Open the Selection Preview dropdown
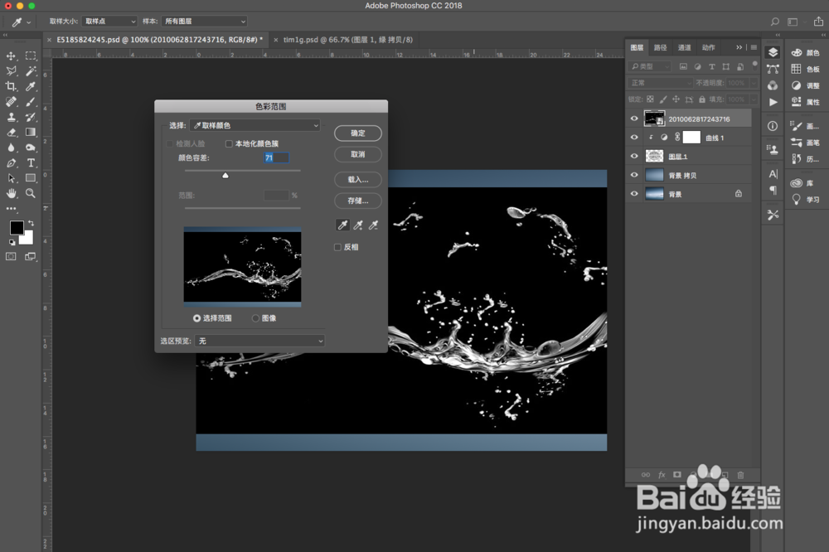This screenshot has height=552, width=829. (x=259, y=341)
